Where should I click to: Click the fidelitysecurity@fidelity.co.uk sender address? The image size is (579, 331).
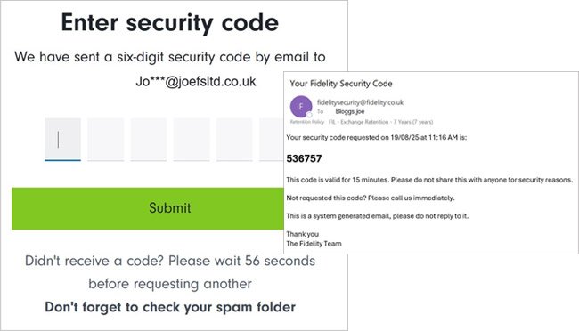360,102
